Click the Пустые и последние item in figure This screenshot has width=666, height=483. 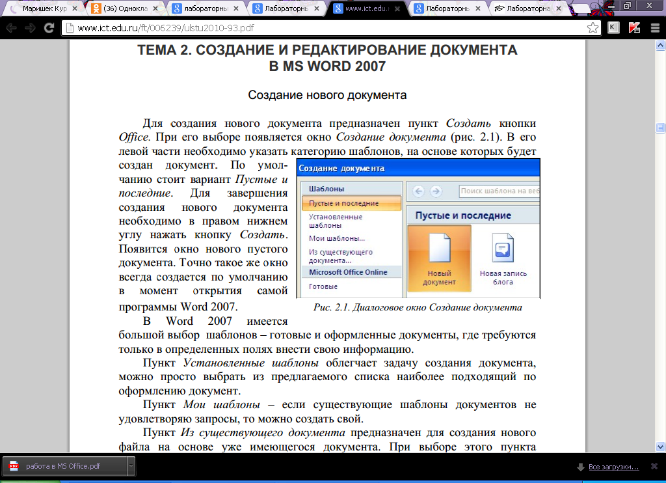[352, 203]
